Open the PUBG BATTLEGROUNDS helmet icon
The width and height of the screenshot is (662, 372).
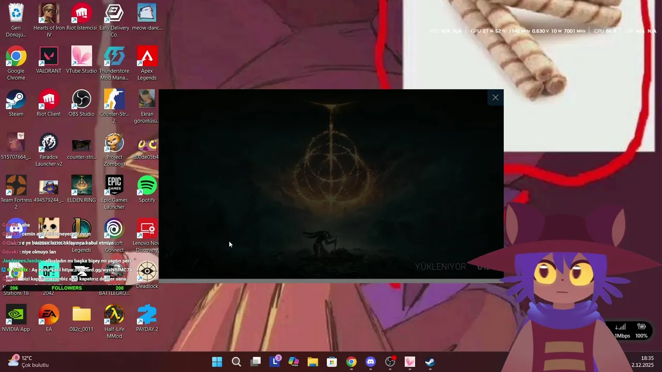pos(114,279)
